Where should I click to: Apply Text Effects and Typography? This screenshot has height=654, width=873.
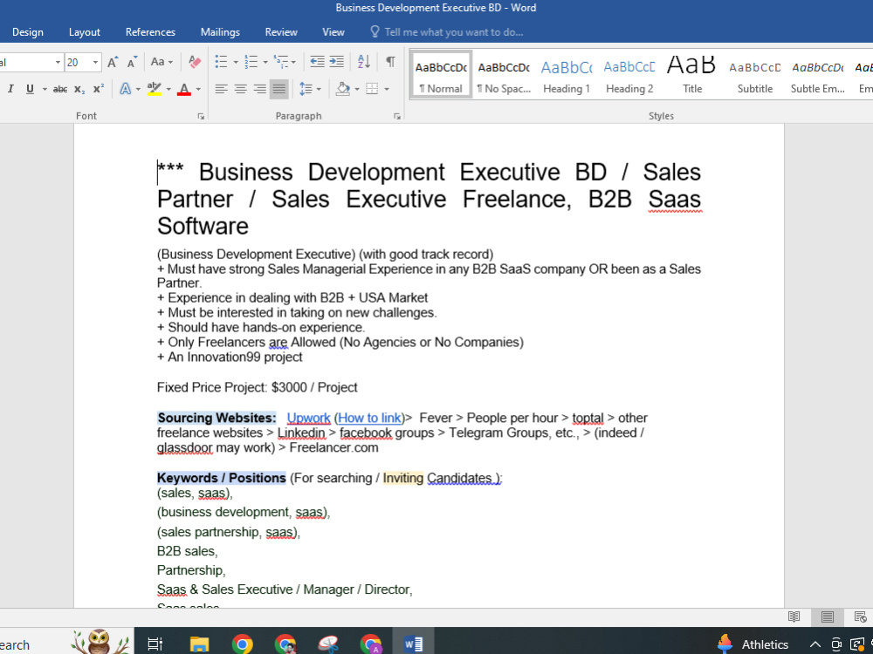[126, 89]
